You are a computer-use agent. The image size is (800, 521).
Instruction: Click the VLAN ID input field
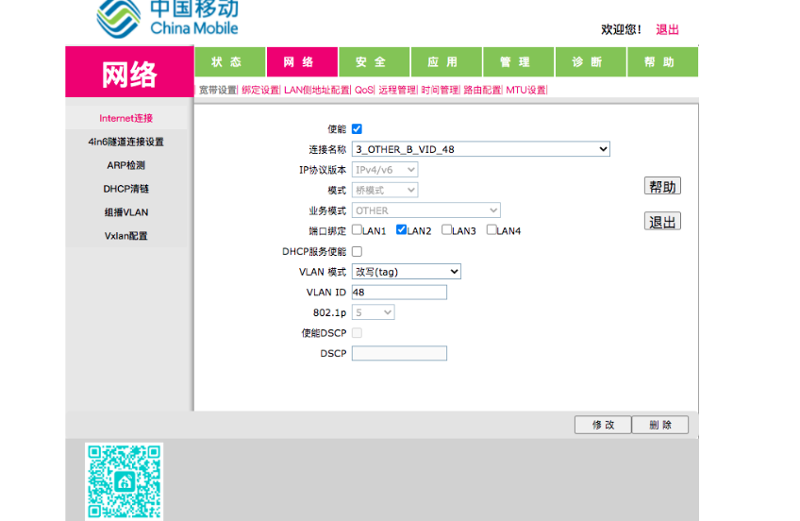399,292
